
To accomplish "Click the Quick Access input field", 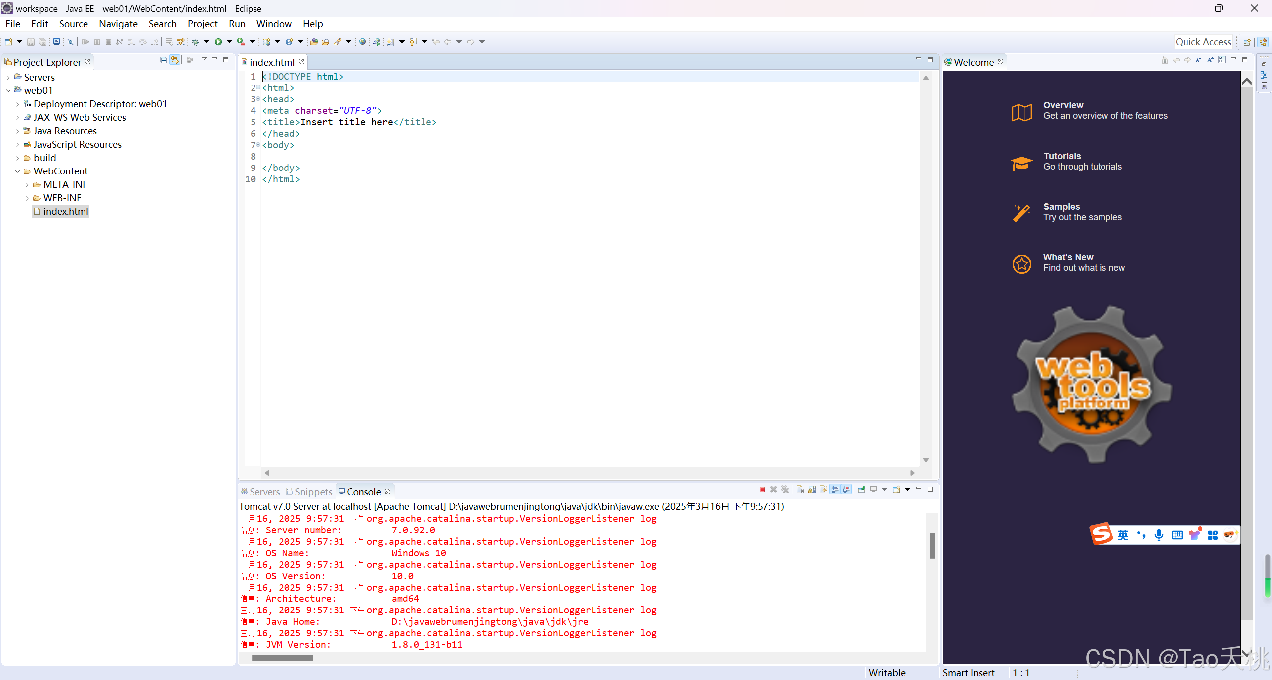I will 1202,42.
